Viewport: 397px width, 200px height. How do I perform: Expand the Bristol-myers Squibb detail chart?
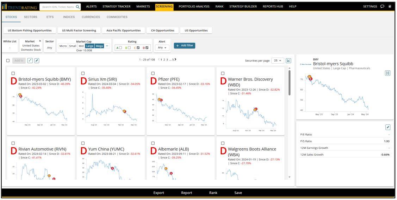click(387, 73)
